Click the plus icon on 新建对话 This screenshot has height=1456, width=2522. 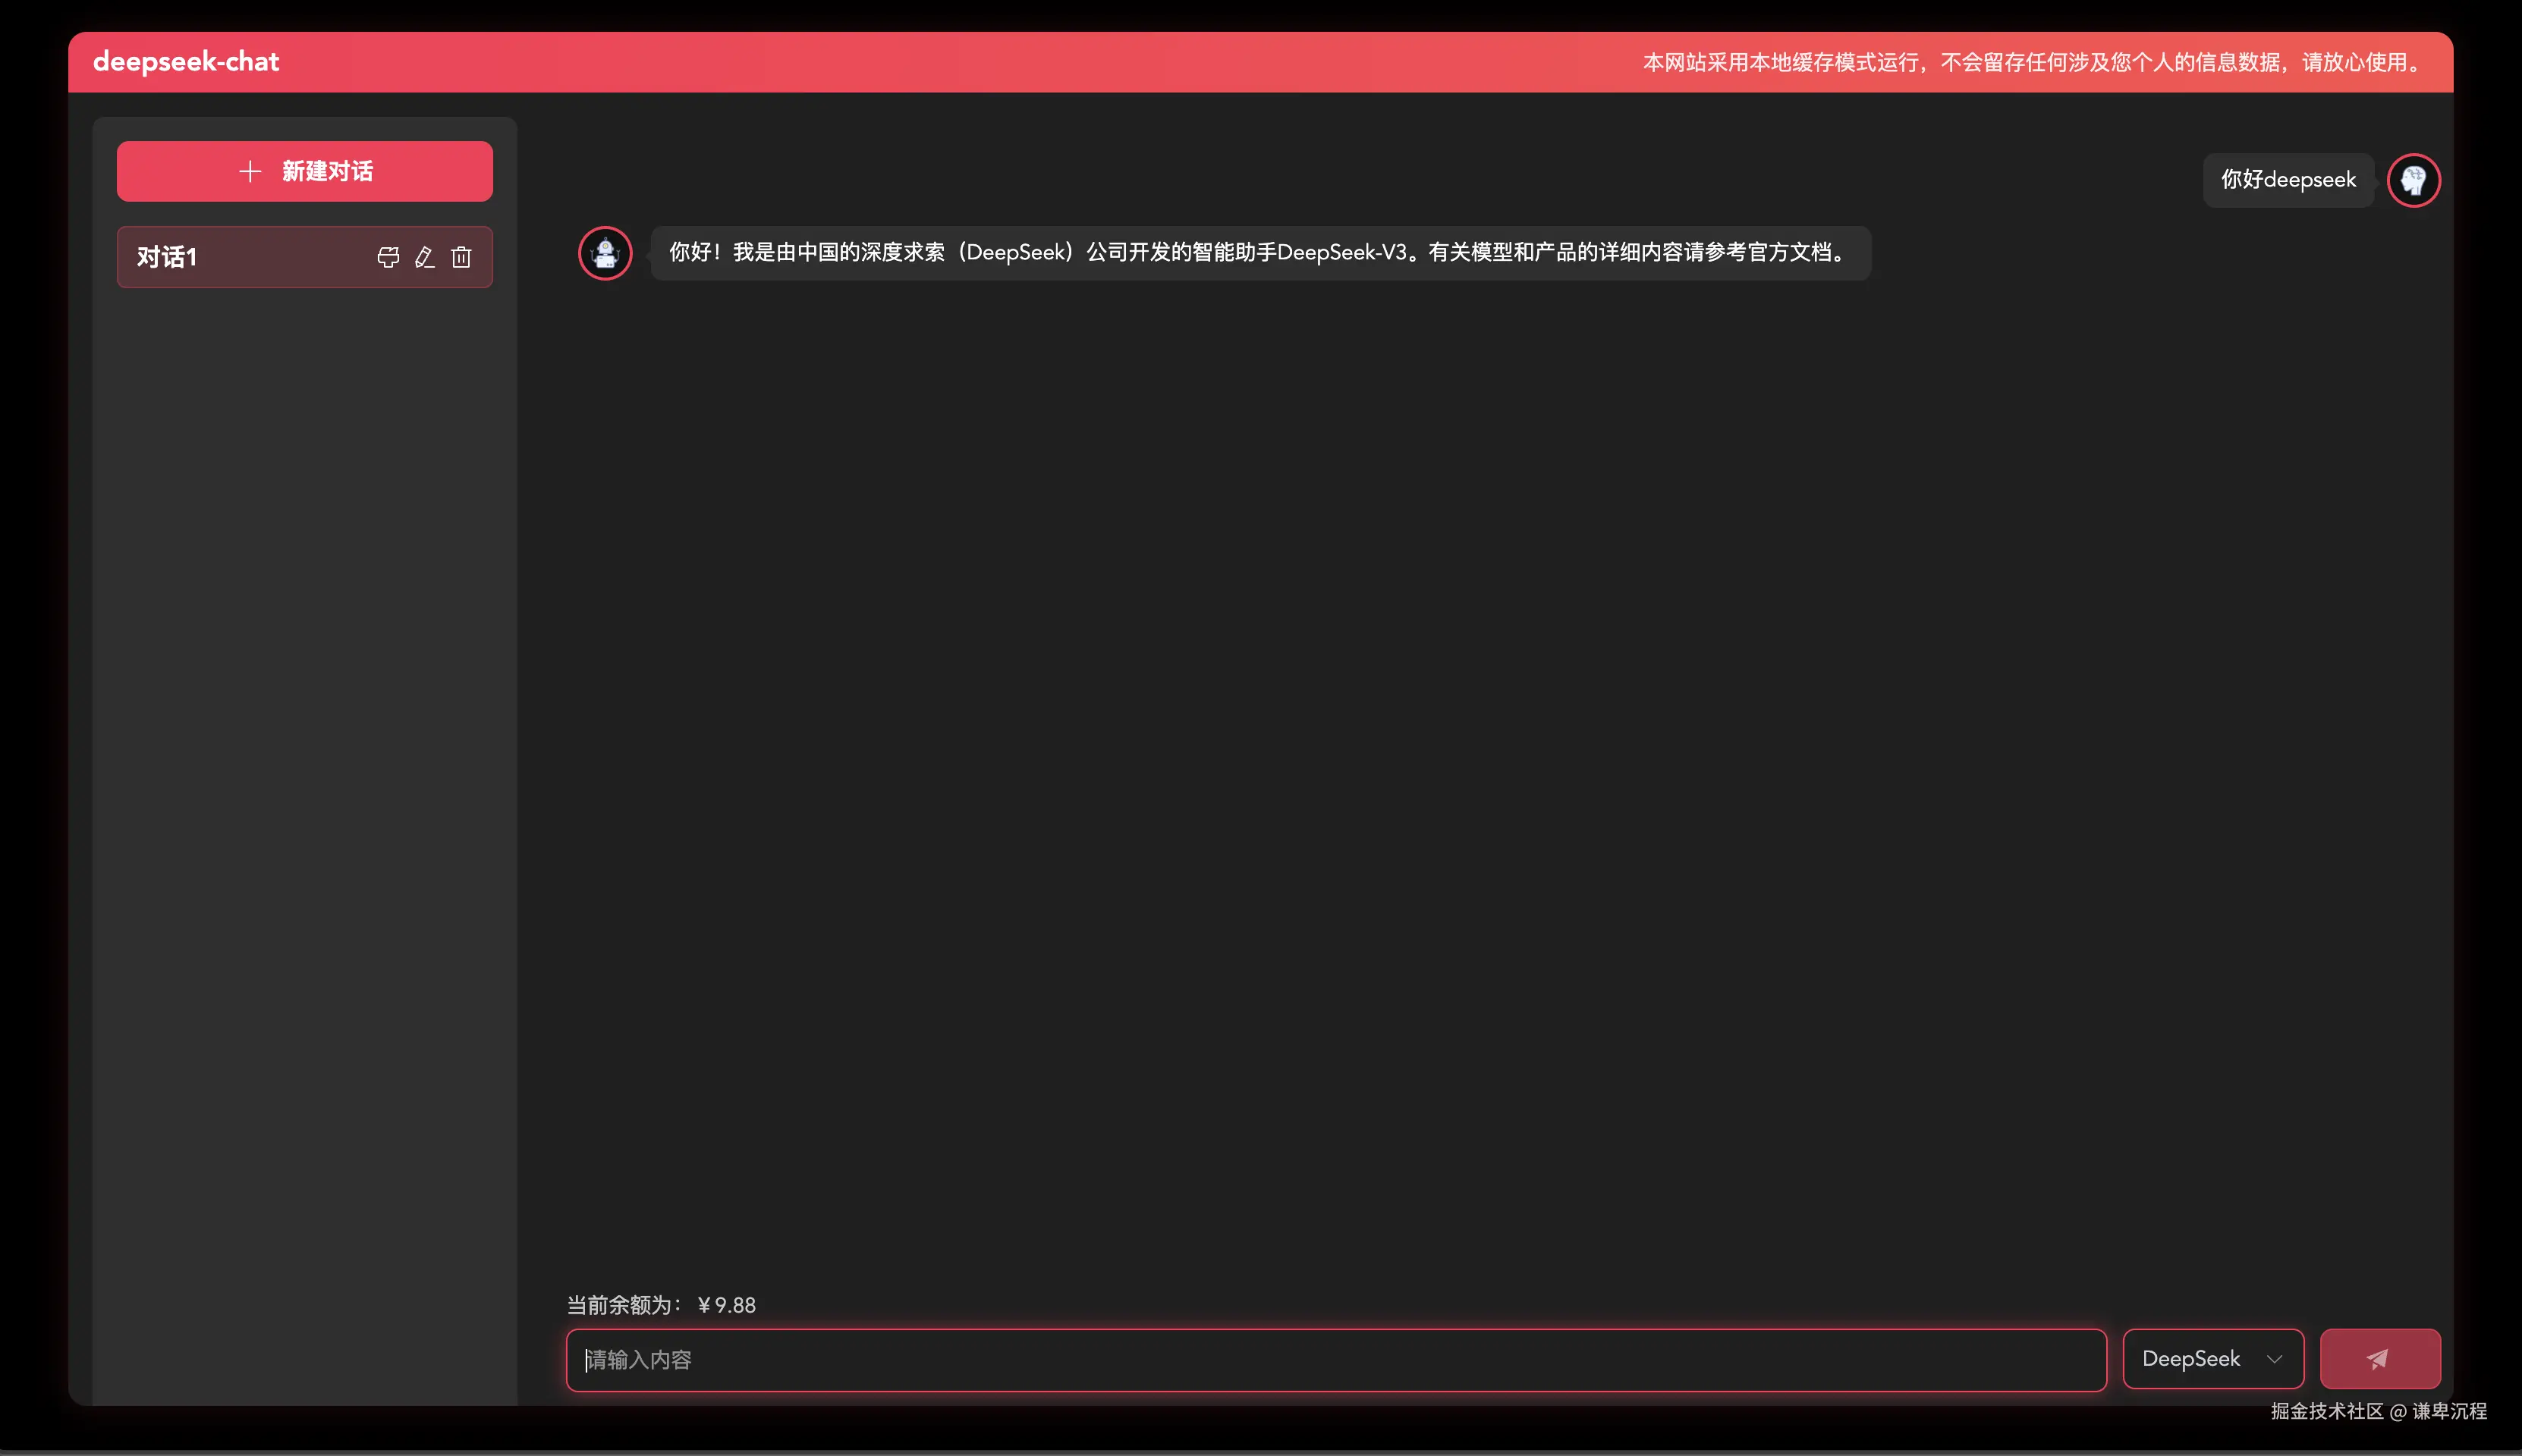[250, 171]
